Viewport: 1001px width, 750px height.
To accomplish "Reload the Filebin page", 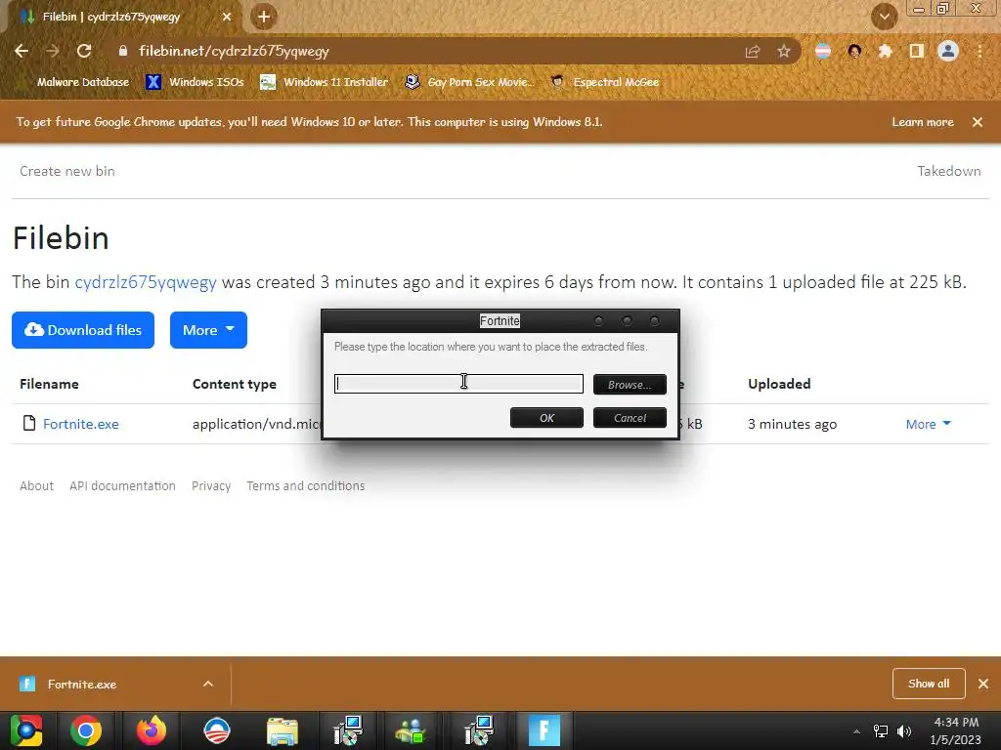I will [x=84, y=51].
